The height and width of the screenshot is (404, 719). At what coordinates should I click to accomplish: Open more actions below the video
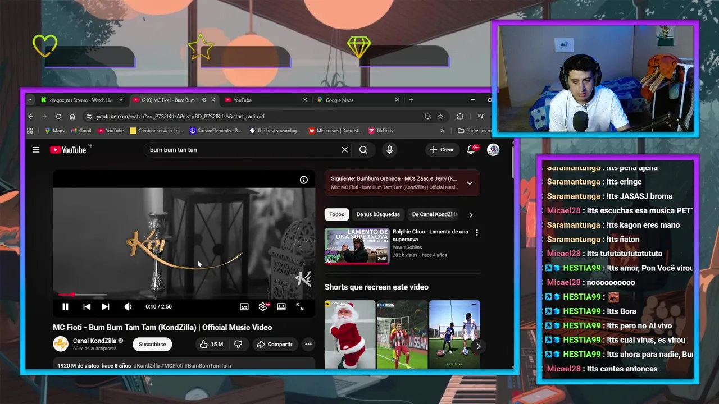308,344
